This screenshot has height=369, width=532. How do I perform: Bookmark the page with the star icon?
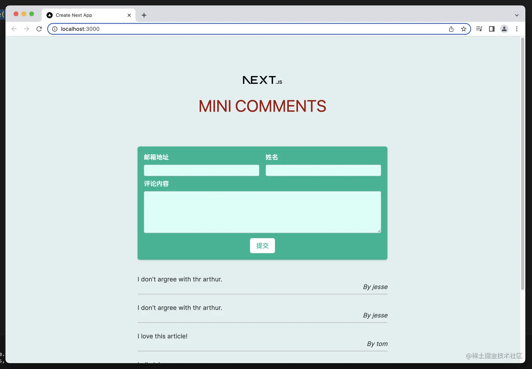point(464,29)
